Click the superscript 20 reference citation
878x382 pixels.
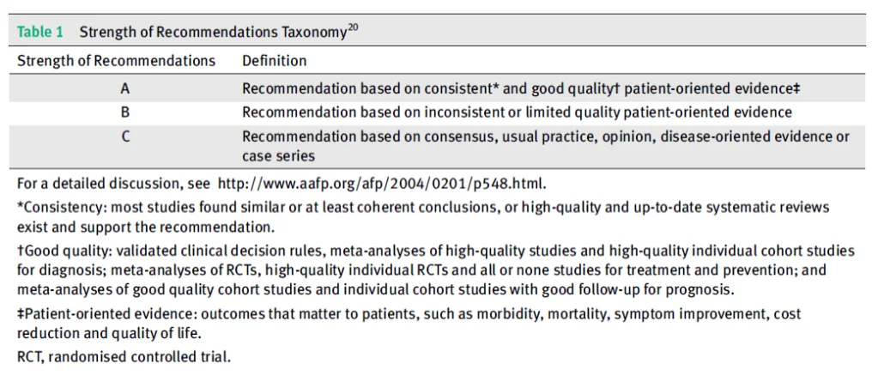[353, 28]
